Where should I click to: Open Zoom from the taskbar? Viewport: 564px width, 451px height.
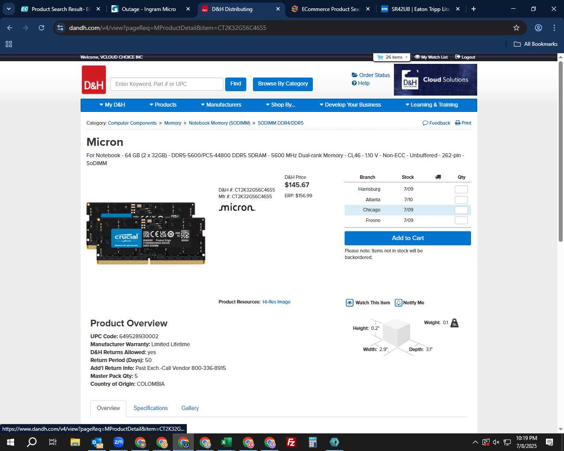point(119,442)
